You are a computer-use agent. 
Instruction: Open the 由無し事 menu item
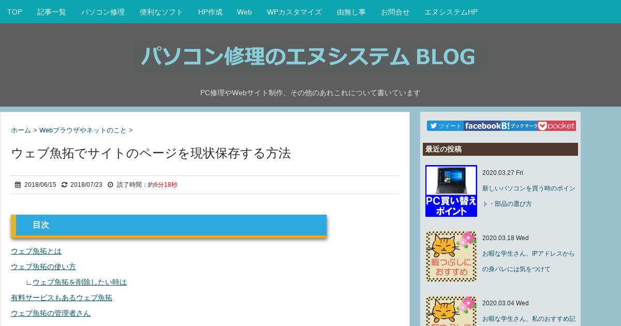351,11
